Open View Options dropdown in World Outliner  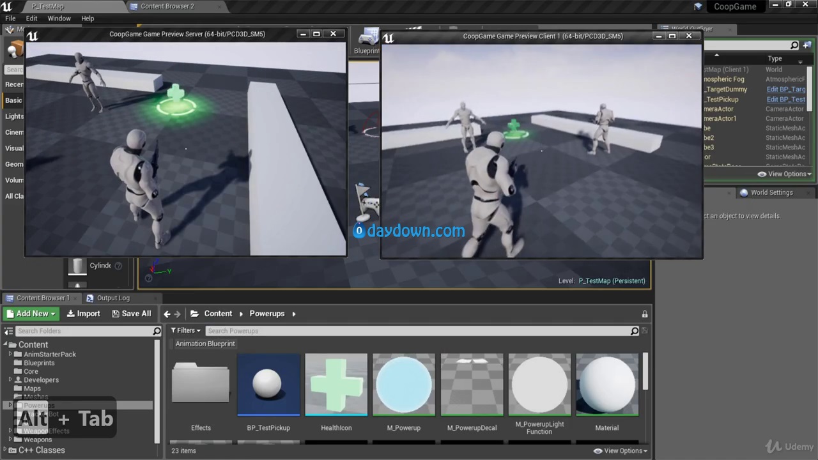(785, 174)
